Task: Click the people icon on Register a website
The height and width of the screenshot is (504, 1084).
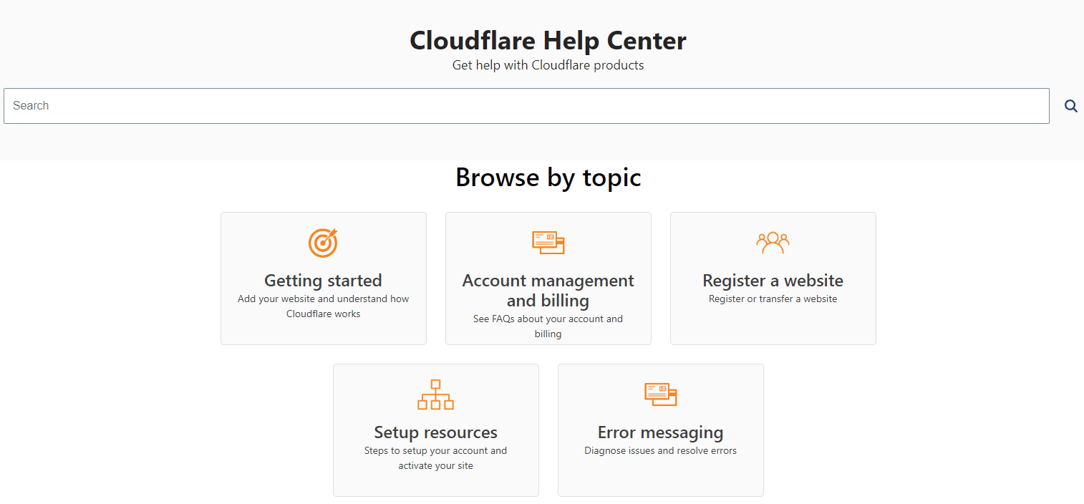Action: click(x=773, y=243)
